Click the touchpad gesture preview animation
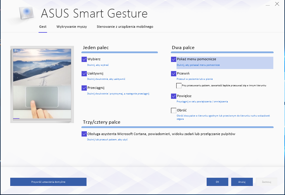285x195 pixels. (x=42, y=84)
